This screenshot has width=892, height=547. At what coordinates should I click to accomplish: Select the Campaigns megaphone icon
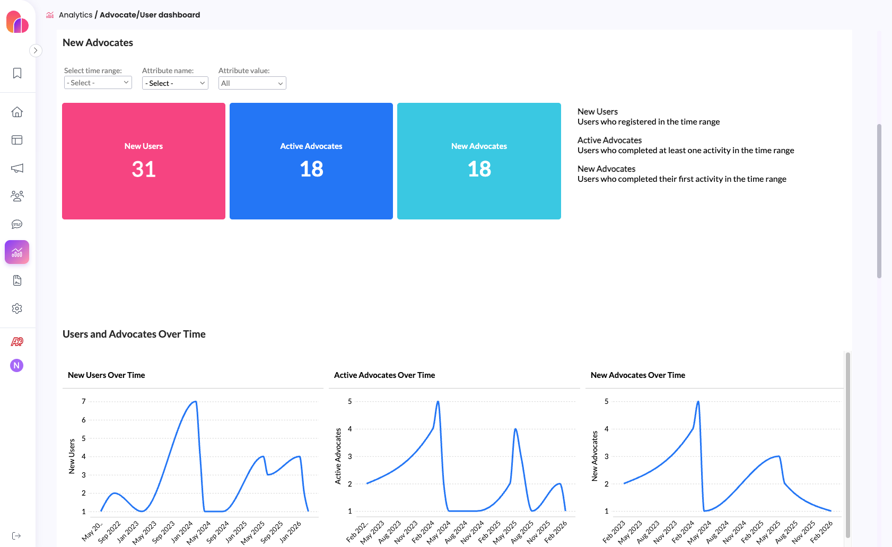17,168
